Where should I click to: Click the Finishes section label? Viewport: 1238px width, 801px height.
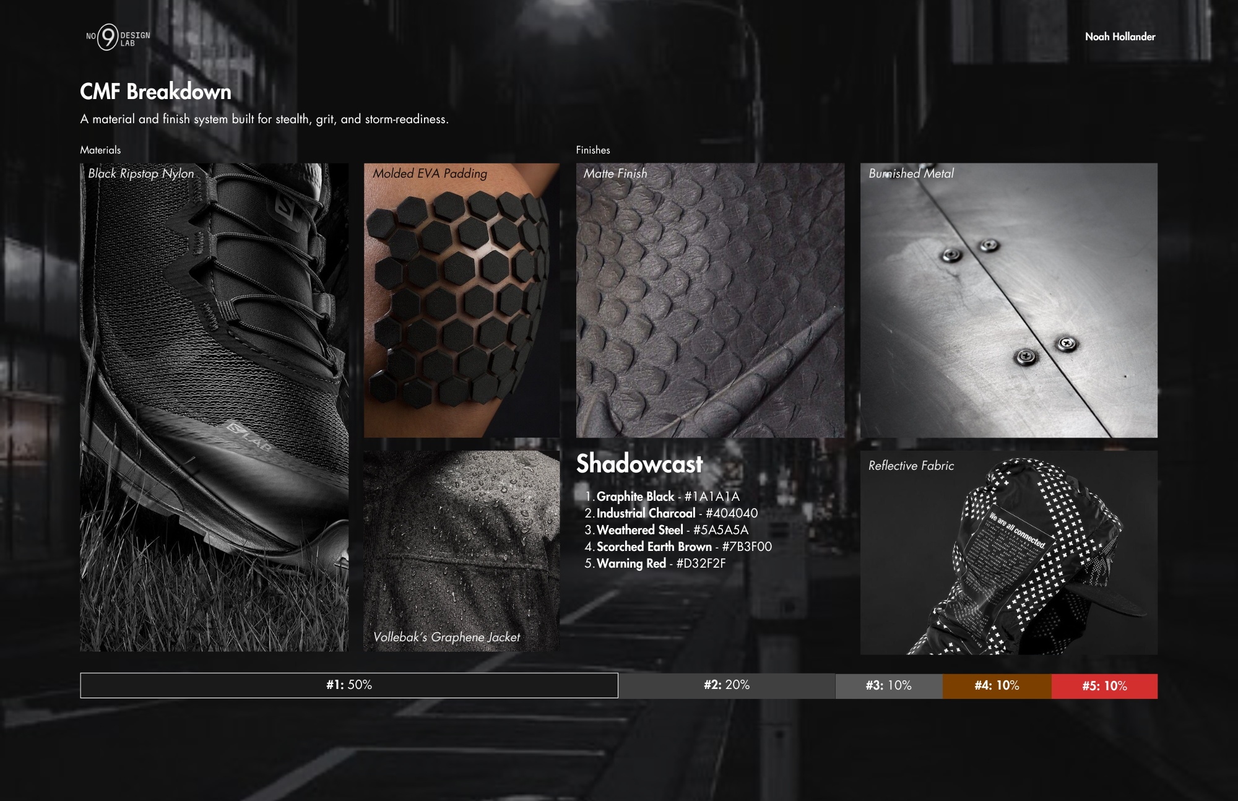pyautogui.click(x=593, y=150)
